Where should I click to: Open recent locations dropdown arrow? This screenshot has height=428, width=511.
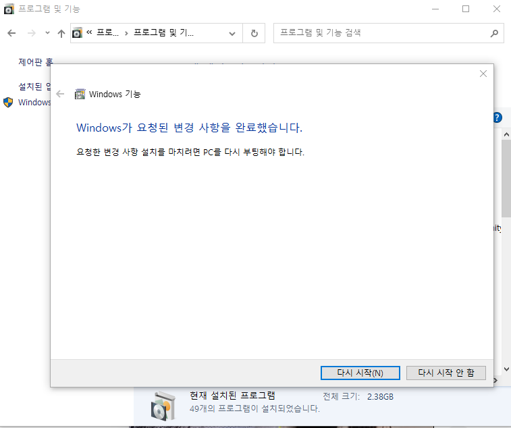click(47, 32)
